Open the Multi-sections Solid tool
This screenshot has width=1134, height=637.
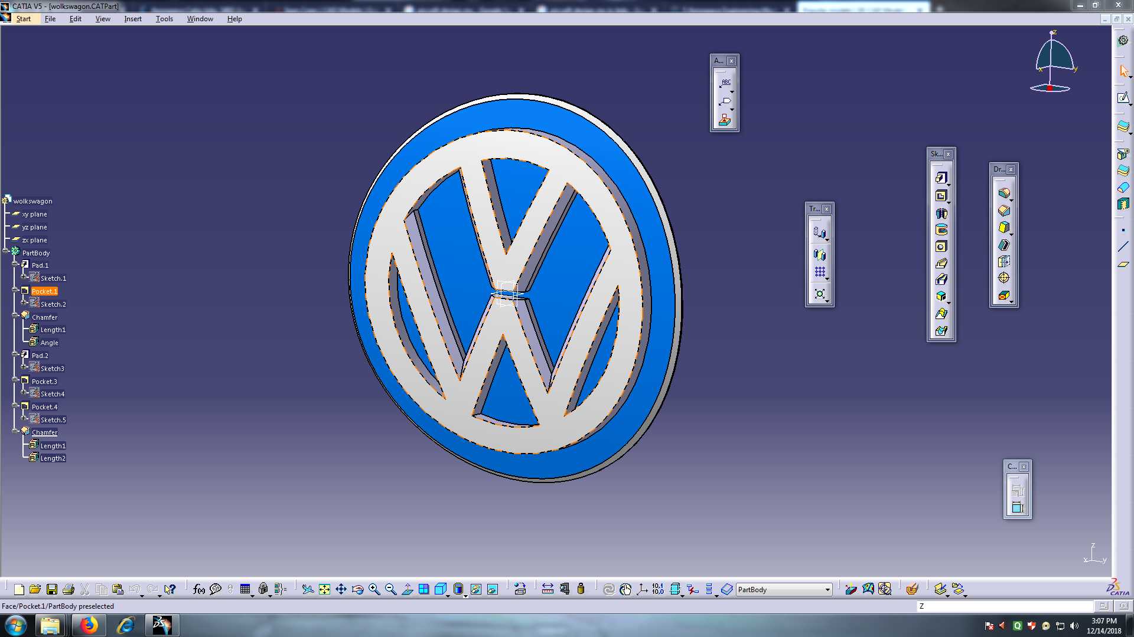941,314
